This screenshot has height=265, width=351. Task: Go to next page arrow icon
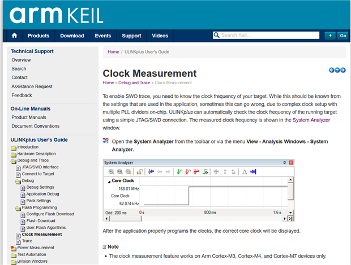coord(343,70)
